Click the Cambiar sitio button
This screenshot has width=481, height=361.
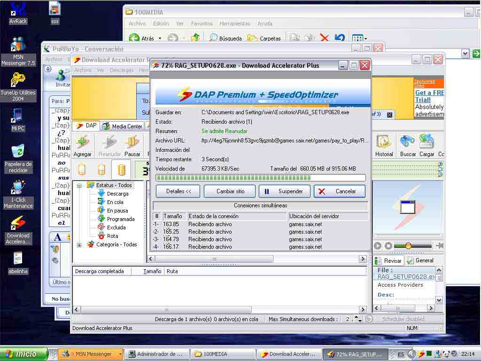[230, 191]
